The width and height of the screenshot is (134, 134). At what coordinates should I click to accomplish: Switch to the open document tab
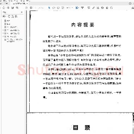[x=19, y=4]
